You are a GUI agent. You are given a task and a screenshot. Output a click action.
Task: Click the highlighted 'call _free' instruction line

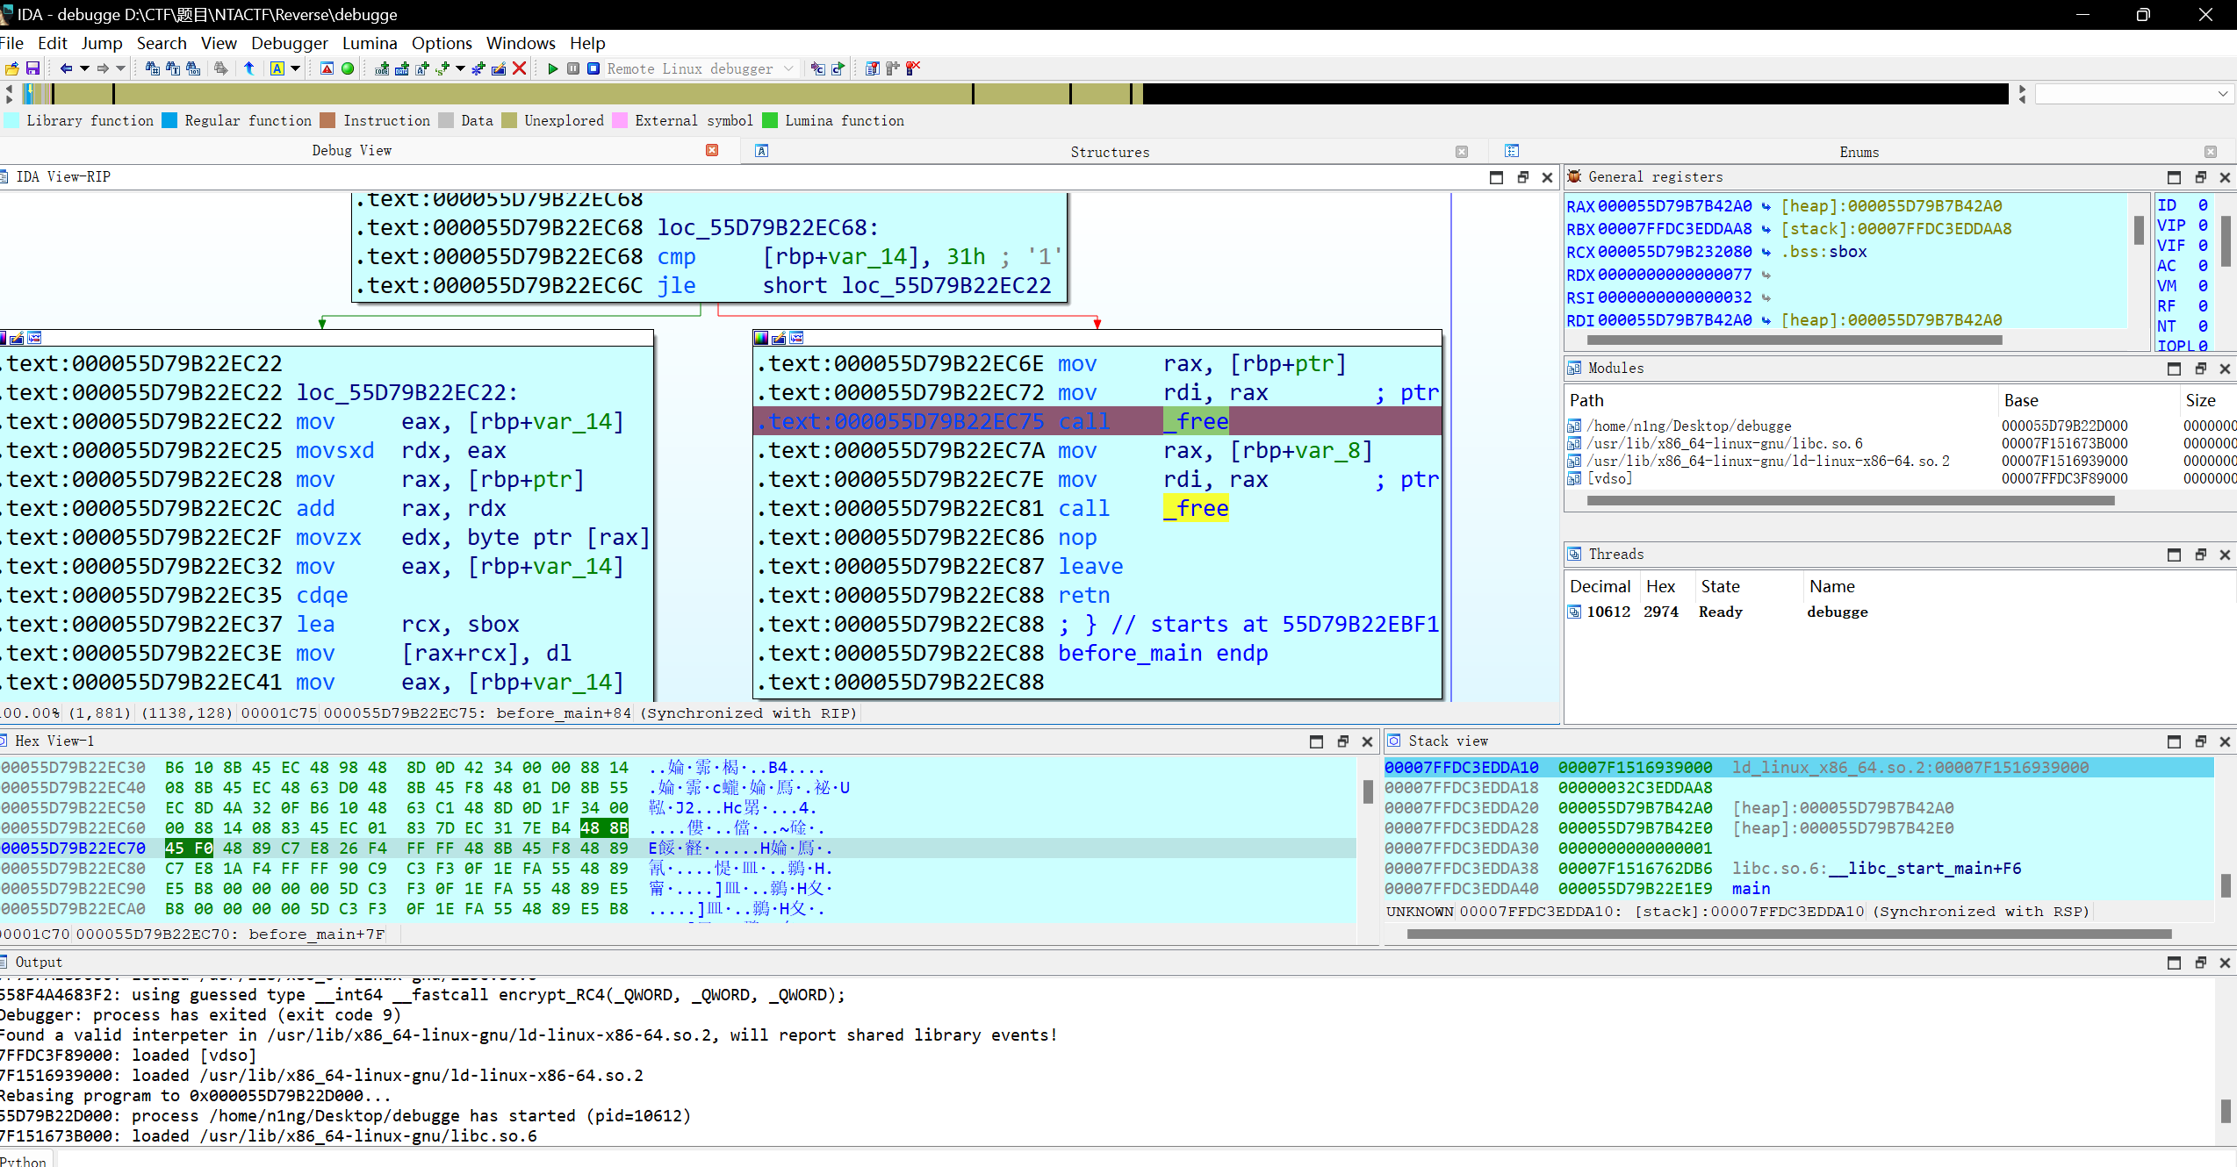pyautogui.click(x=1097, y=421)
